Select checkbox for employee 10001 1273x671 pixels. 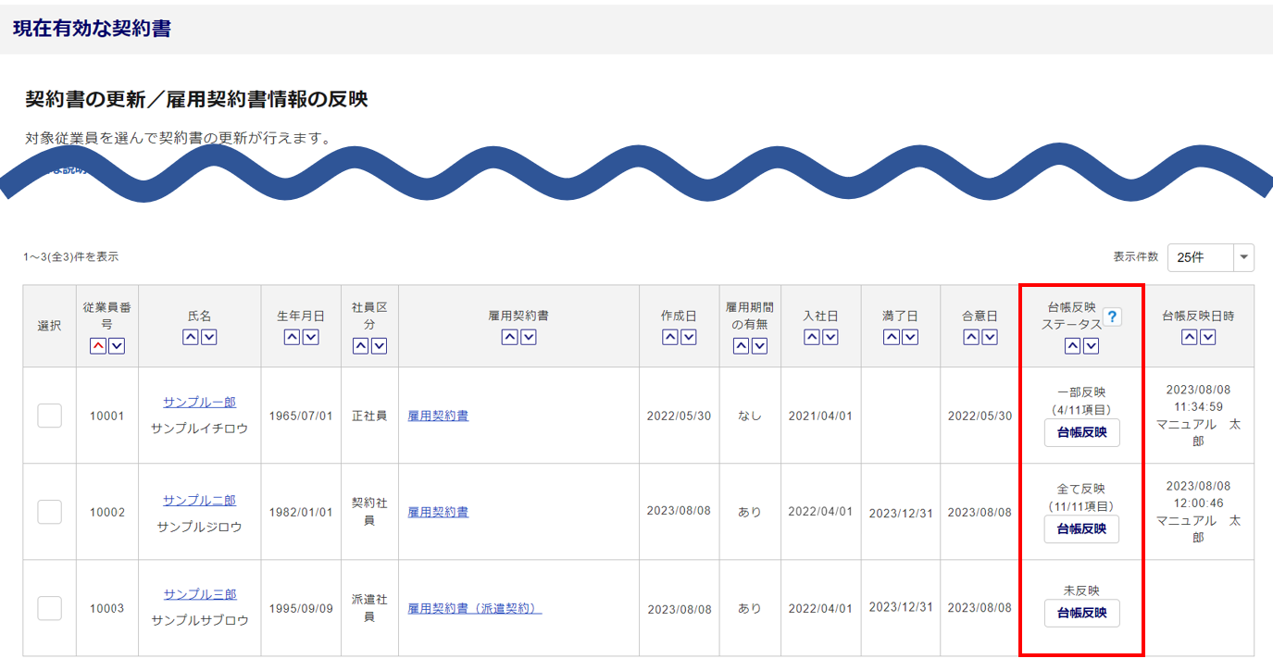tap(50, 416)
